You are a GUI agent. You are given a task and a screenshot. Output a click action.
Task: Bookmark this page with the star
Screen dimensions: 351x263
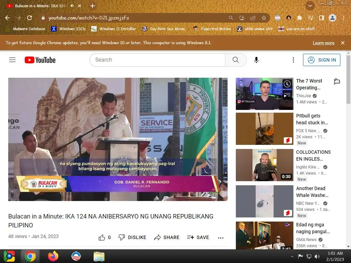click(264, 18)
